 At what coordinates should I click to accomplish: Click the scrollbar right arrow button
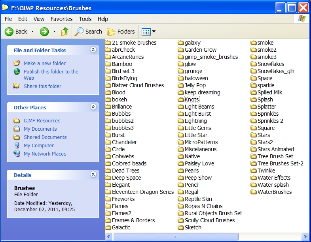tap(305, 236)
